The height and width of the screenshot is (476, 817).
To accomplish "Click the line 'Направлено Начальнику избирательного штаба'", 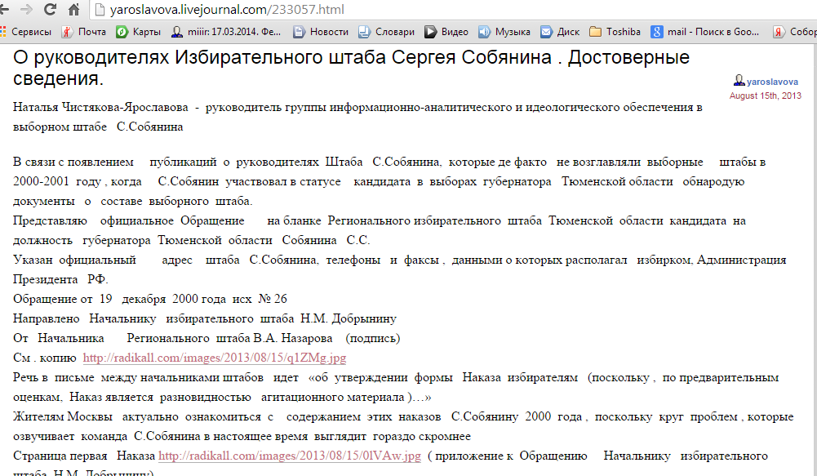I will (153, 319).
